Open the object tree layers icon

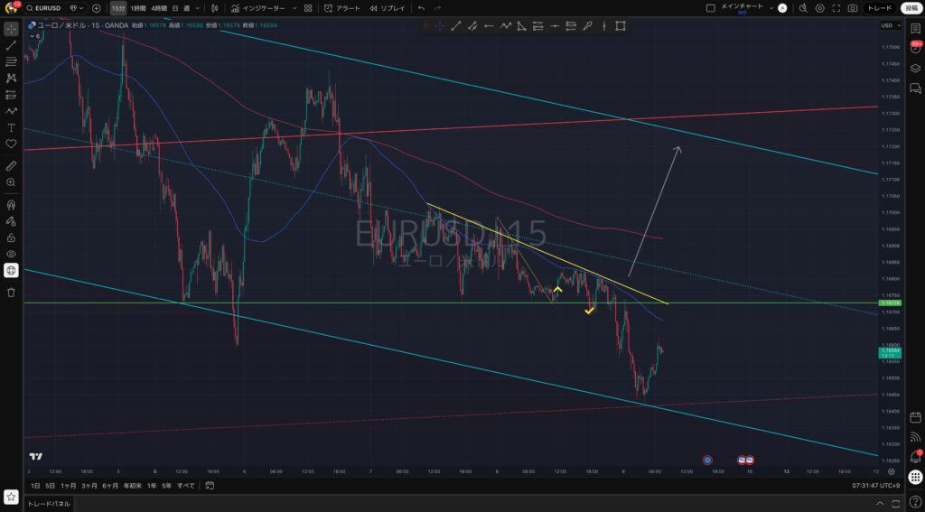(x=916, y=69)
